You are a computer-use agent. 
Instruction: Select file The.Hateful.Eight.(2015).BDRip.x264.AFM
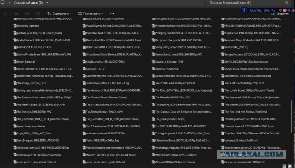pos(39,104)
